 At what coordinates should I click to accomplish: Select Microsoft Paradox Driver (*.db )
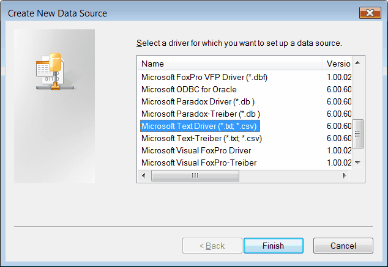click(x=198, y=102)
